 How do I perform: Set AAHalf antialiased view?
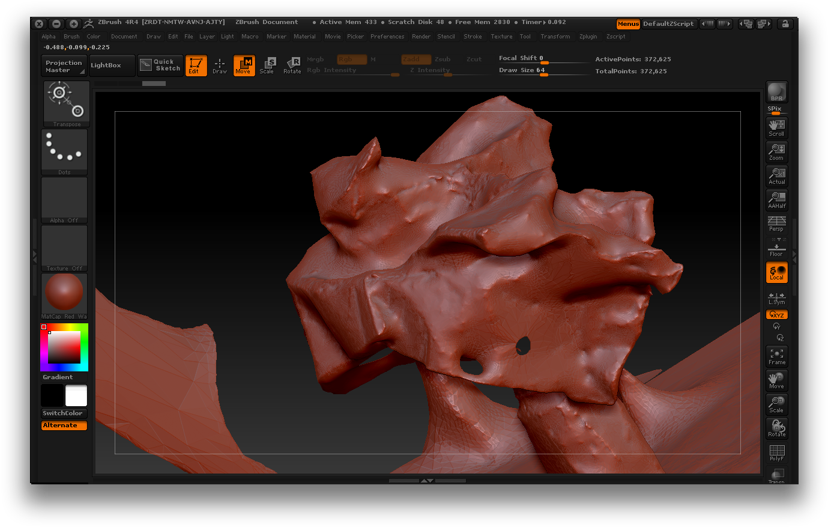[x=777, y=200]
